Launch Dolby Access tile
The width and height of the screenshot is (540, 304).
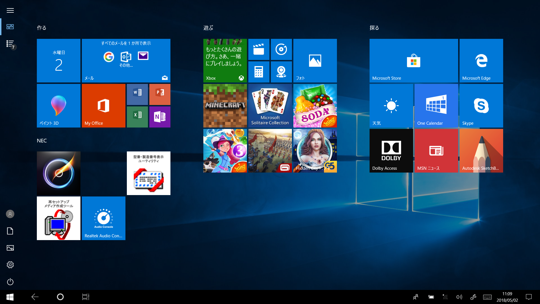click(391, 151)
